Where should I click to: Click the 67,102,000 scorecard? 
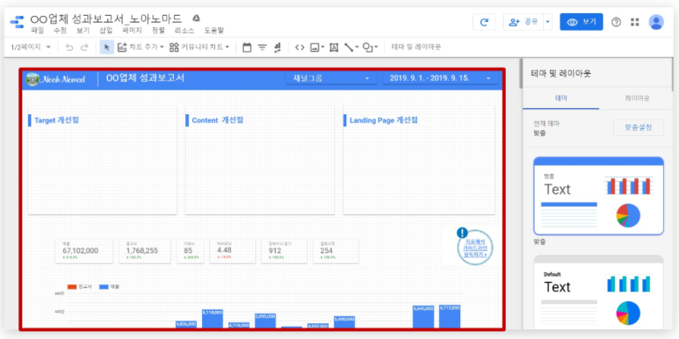point(84,250)
